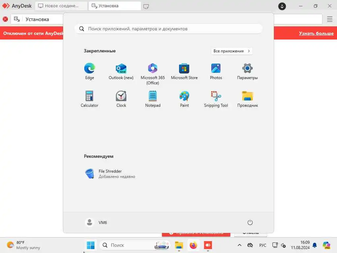Launch Calculator from pinned apps

pos(90,99)
